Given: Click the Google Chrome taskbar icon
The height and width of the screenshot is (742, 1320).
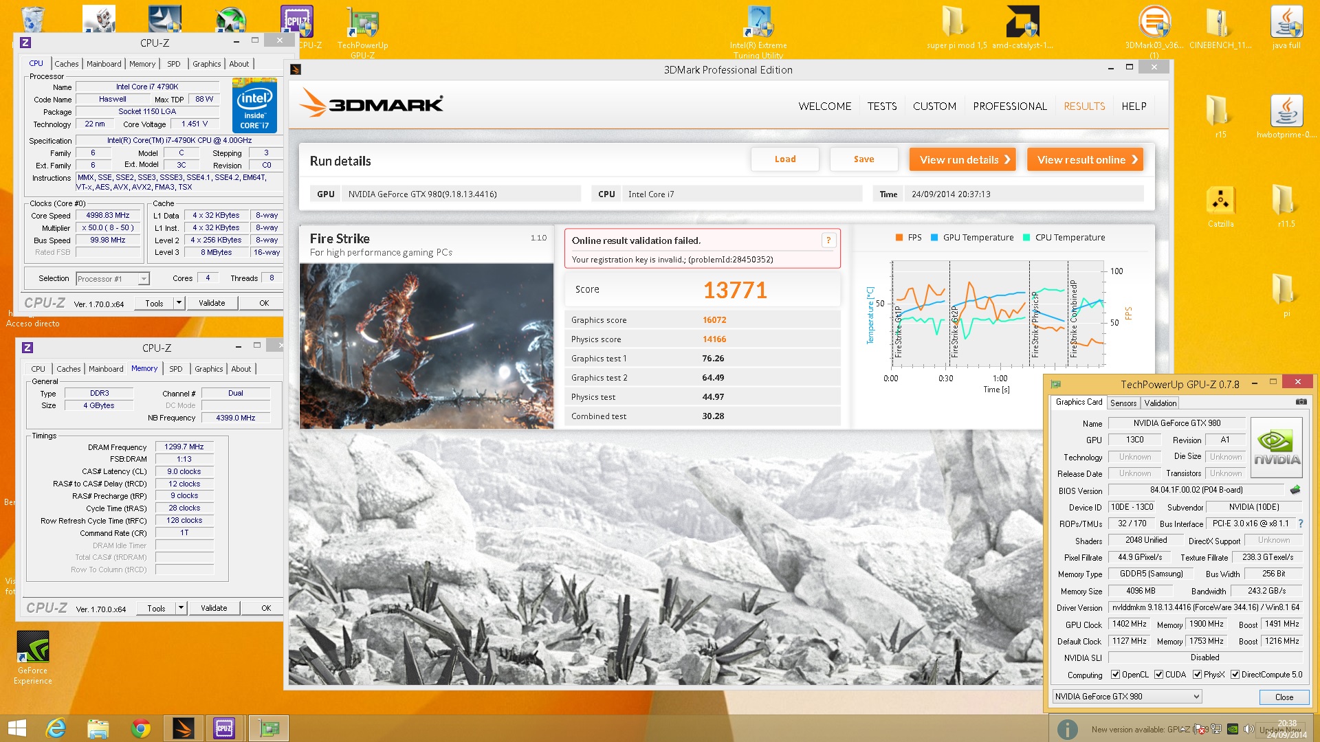Looking at the screenshot, I should (x=141, y=728).
